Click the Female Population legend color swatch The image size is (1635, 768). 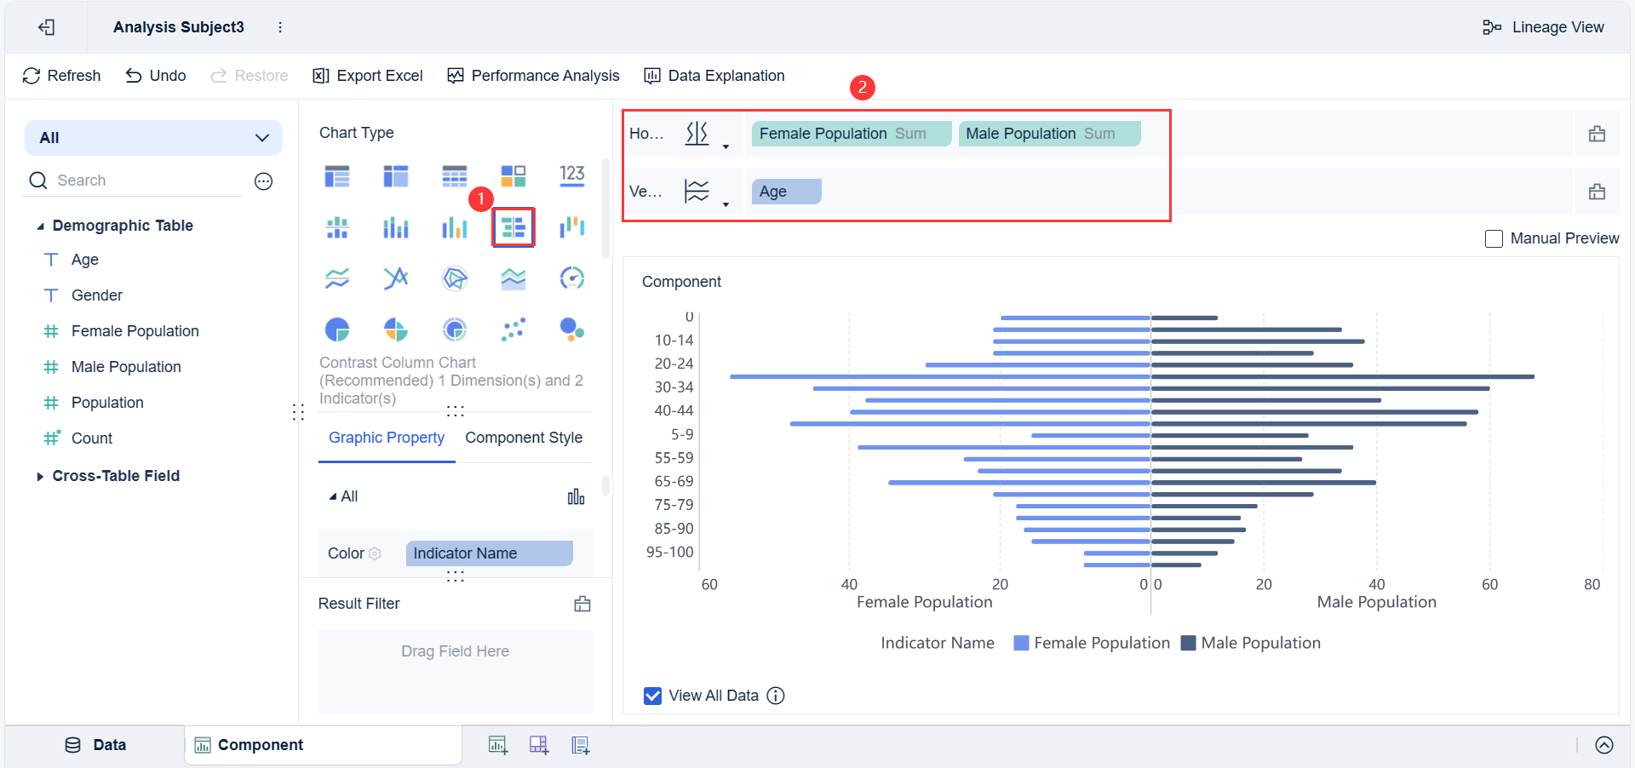click(1021, 643)
